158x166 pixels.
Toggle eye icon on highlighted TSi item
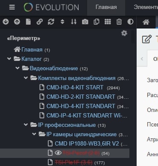pyautogui.click(x=58, y=153)
